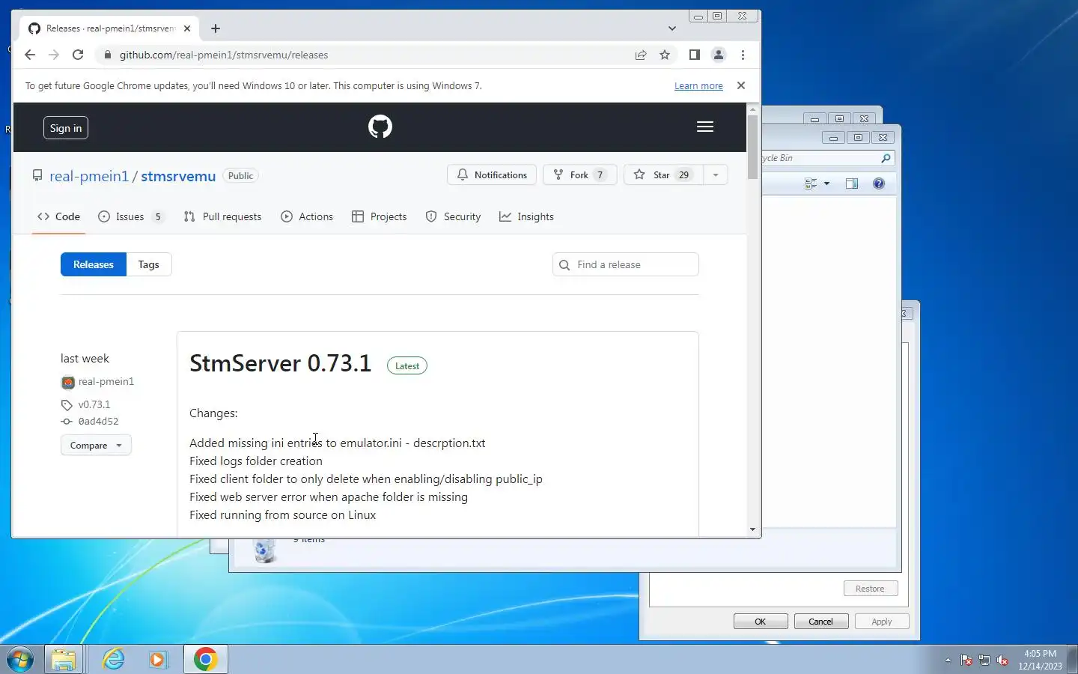This screenshot has height=674, width=1078.
Task: Go to GitHub home via the Octocat logo
Action: (380, 127)
